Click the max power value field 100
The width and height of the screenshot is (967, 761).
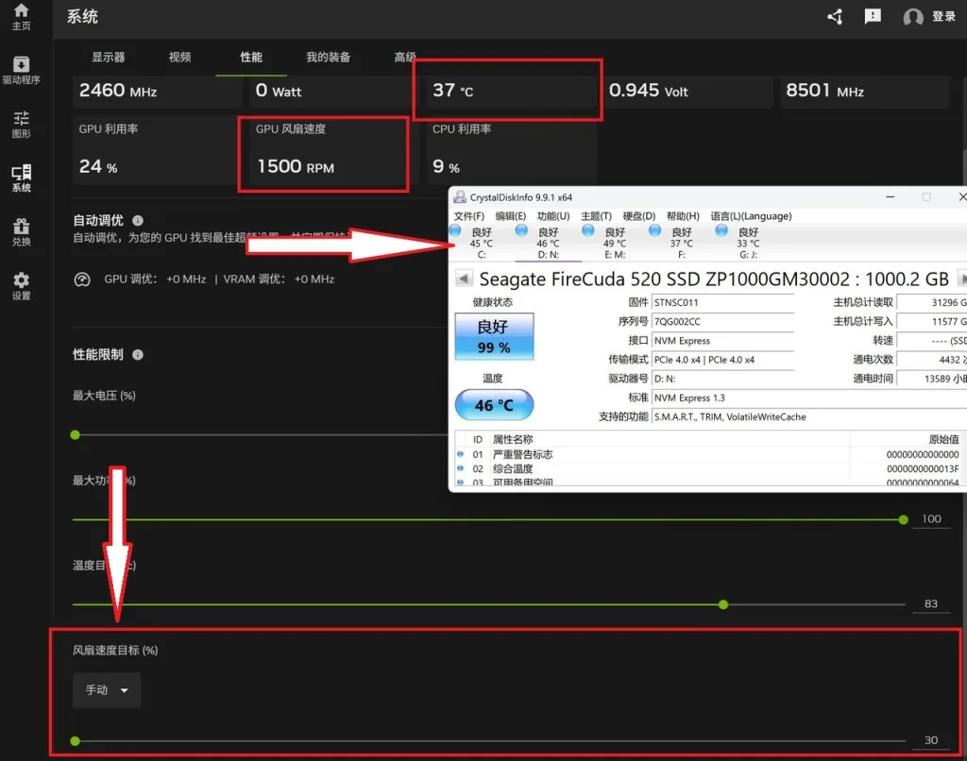(931, 518)
